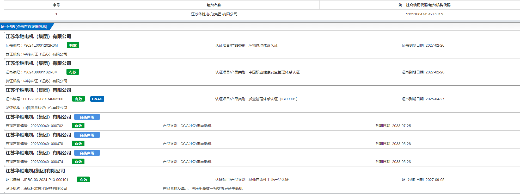This screenshot has width=520, height=194.
Task: Select certificate number JPBC-03-2024-P13-000101
Action: 46,180
